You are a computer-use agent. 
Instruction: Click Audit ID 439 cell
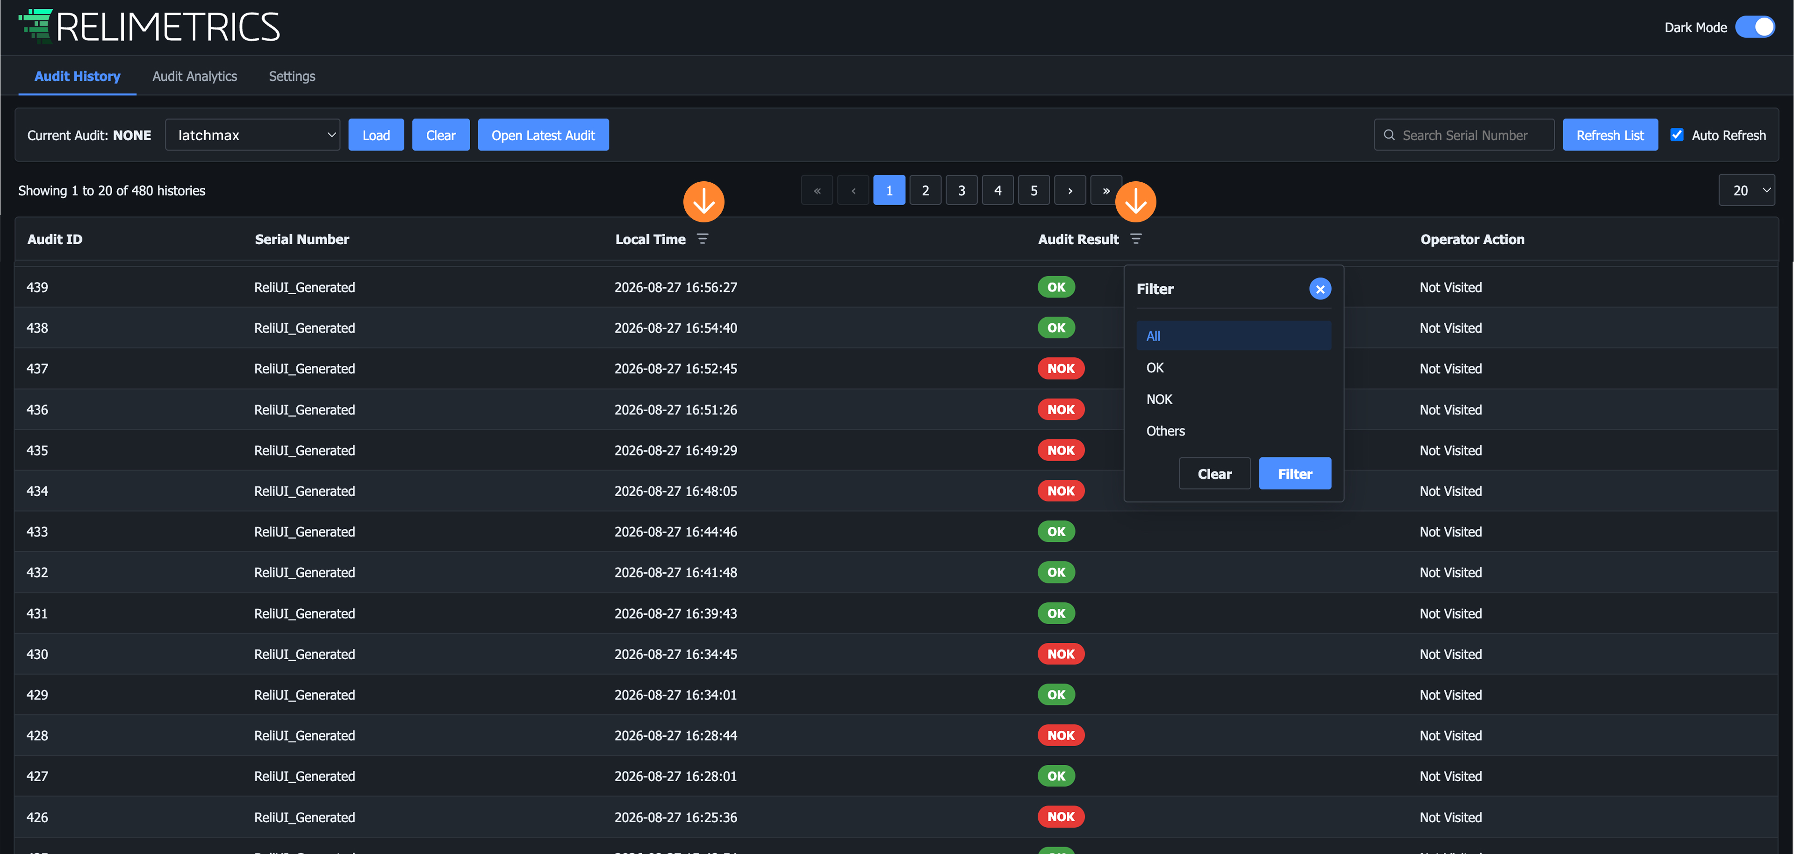click(x=37, y=287)
